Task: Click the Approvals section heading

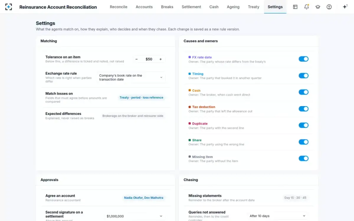Action: pyautogui.click(x=49, y=180)
